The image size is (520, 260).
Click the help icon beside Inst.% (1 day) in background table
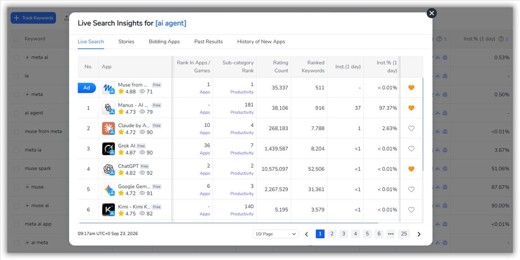point(501,39)
